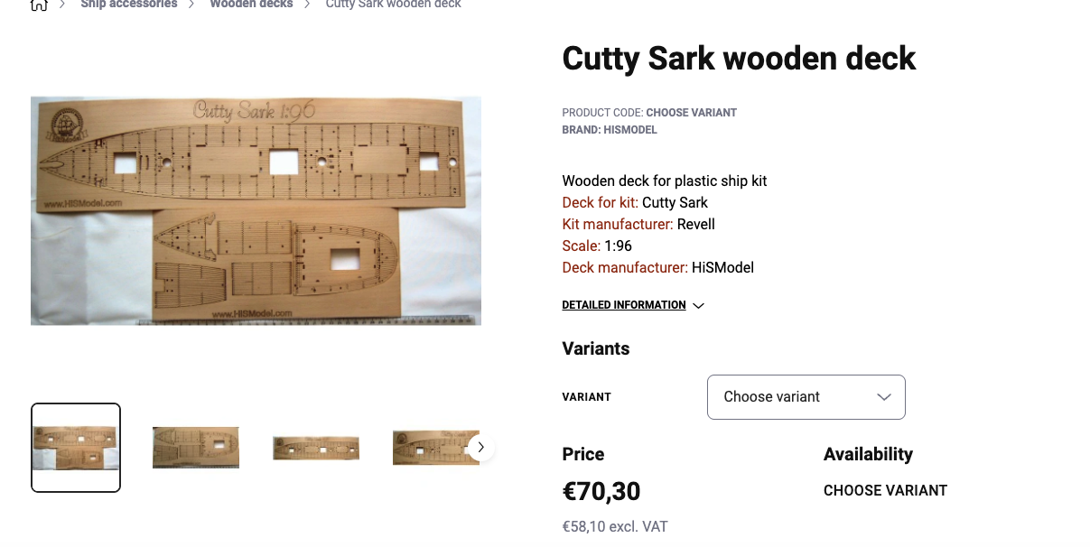Open the Choose variant dropdown
1090x547 pixels.
coord(806,397)
